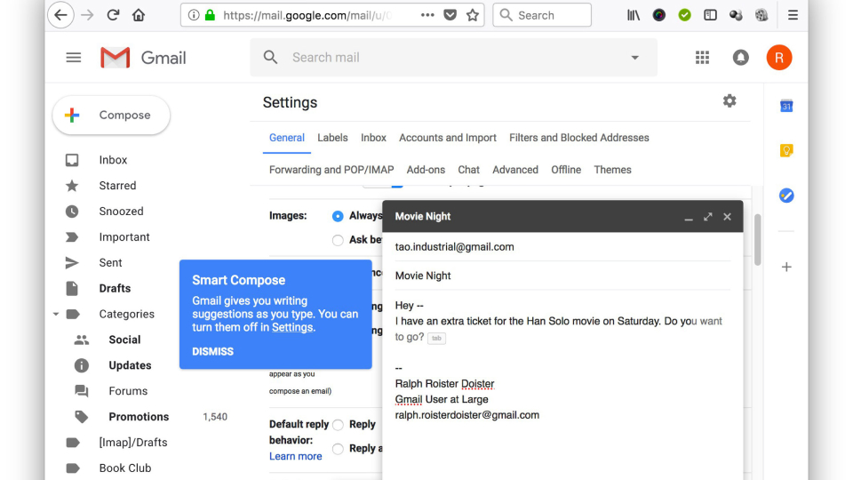Dismiss the Smart Compose tip

coord(212,352)
